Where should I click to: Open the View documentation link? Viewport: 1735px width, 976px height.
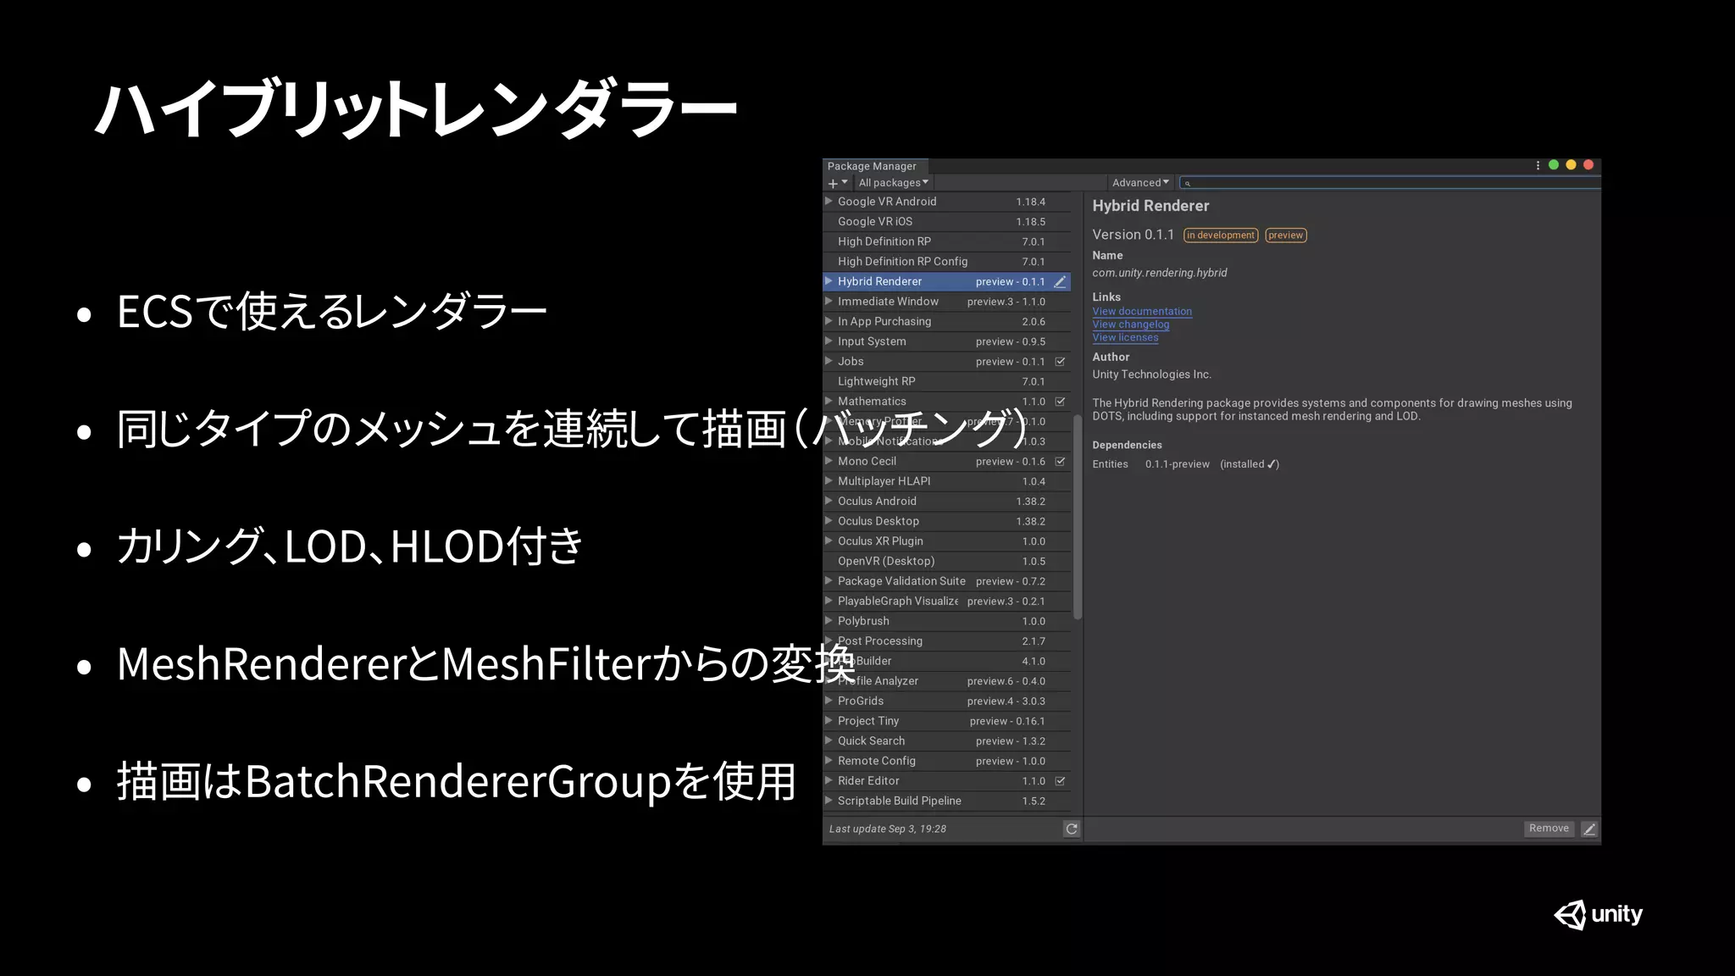[x=1142, y=312]
